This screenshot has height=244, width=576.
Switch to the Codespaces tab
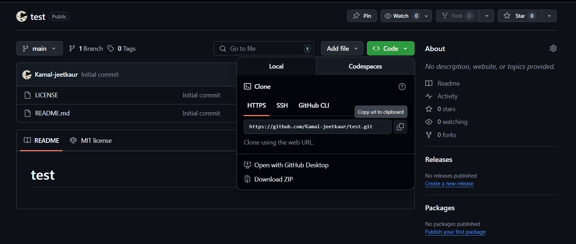click(365, 66)
